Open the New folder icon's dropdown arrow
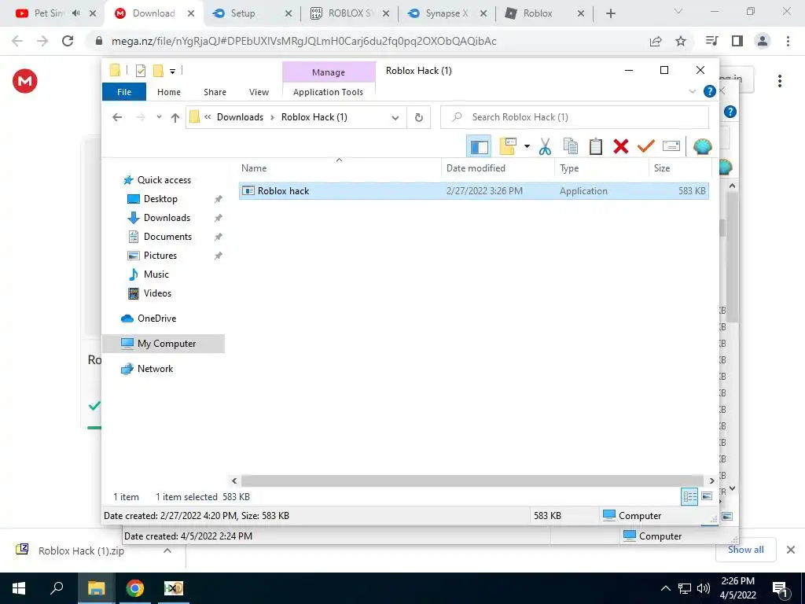Image resolution: width=805 pixels, height=604 pixels. click(527, 146)
